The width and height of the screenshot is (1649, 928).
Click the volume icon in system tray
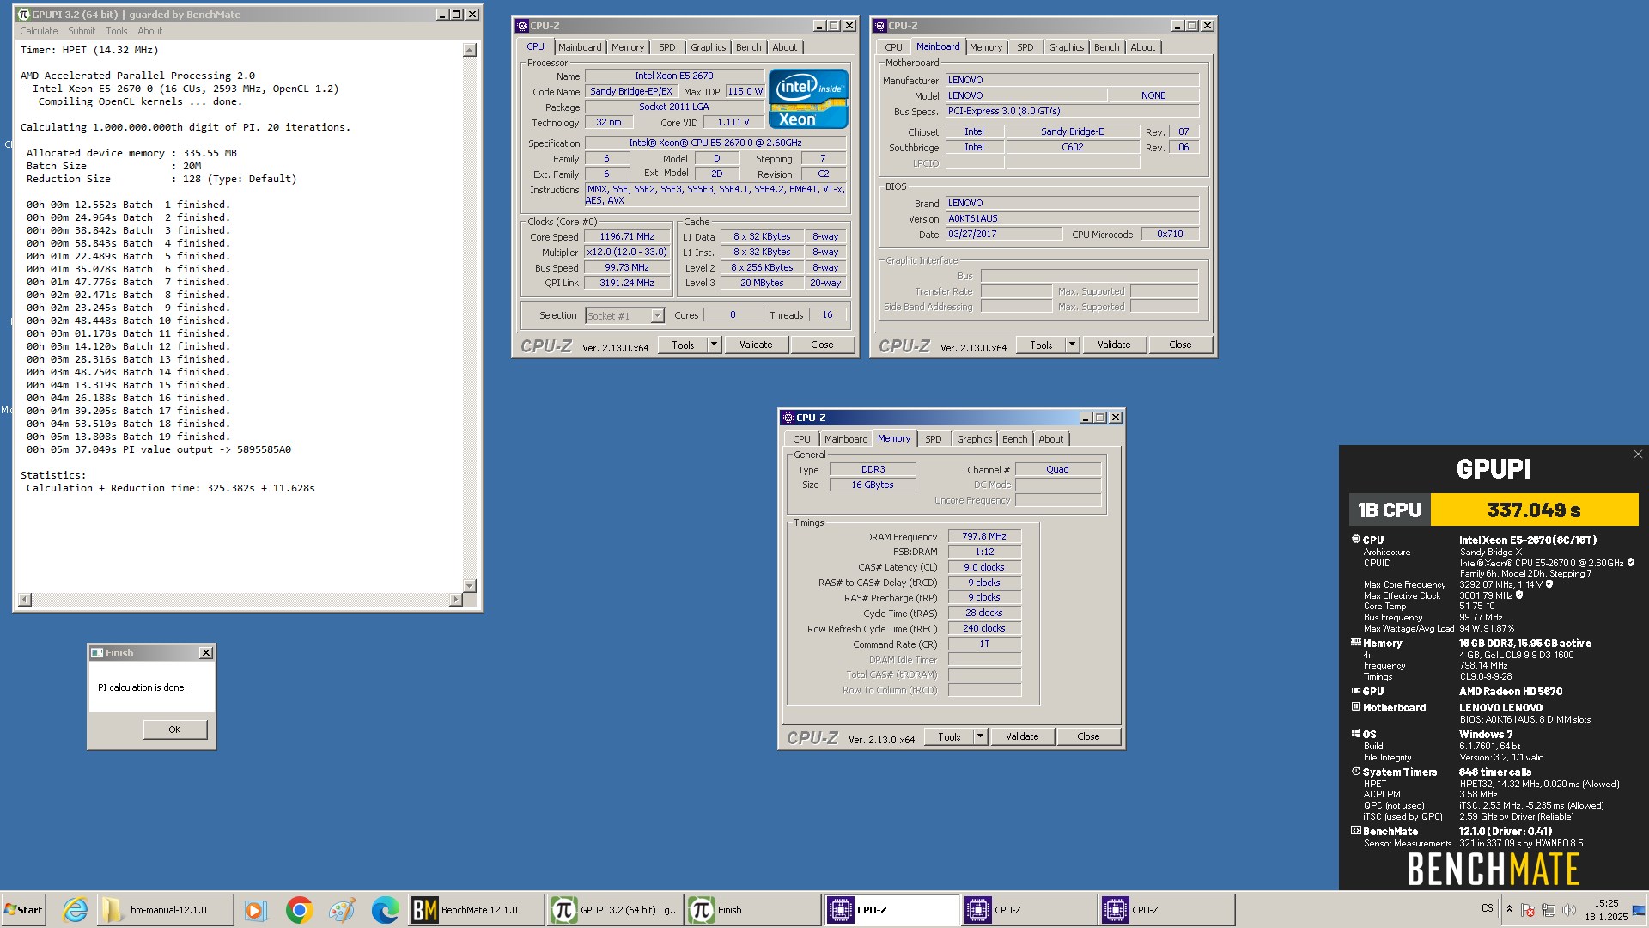point(1569,910)
